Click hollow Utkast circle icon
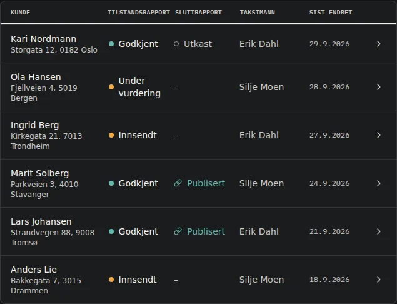 (176, 44)
